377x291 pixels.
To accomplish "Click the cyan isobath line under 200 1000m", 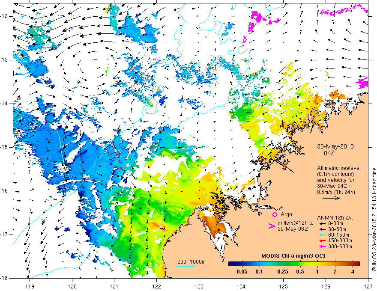I will coord(186,266).
